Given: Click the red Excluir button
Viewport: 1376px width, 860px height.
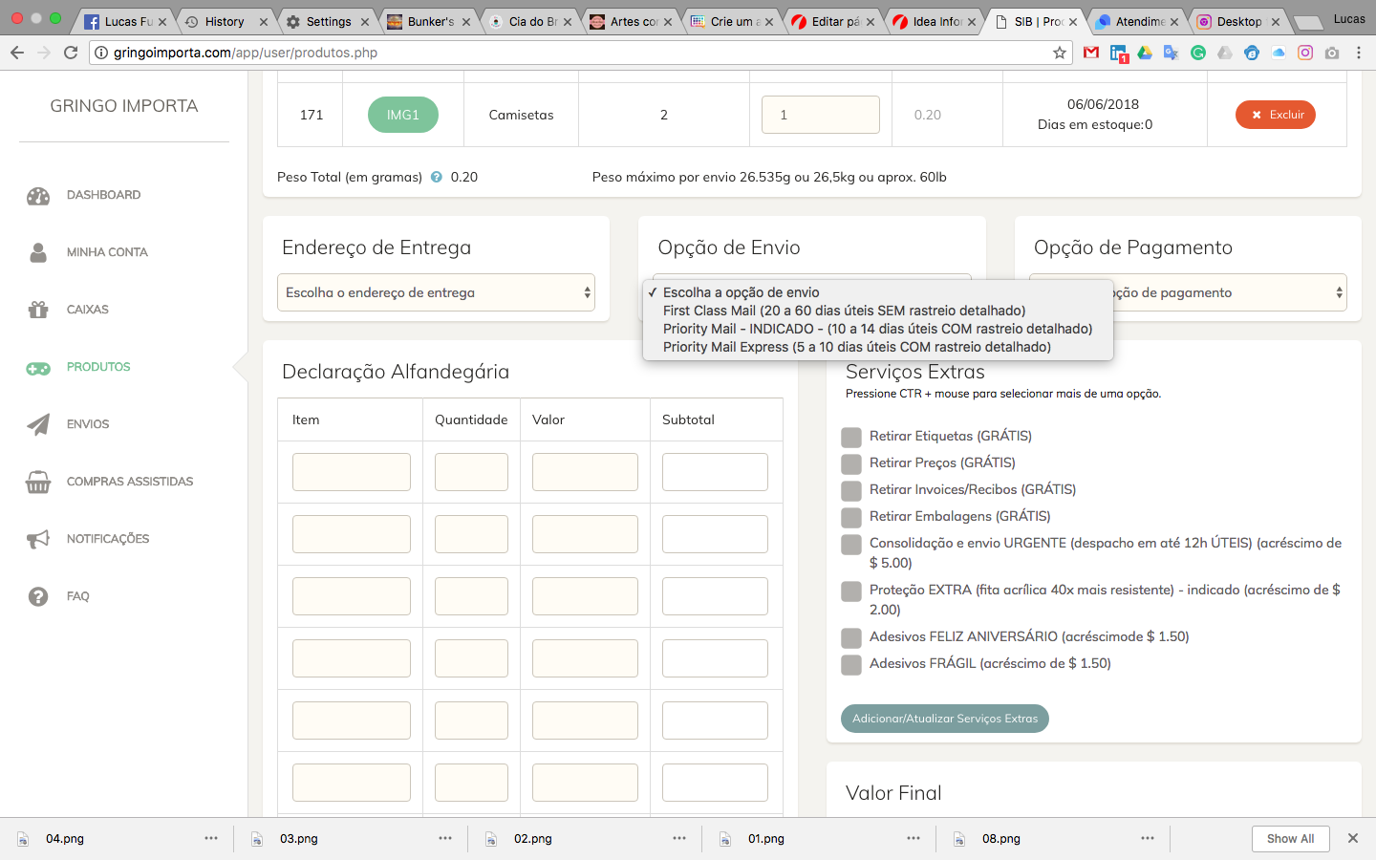Looking at the screenshot, I should click(1276, 115).
